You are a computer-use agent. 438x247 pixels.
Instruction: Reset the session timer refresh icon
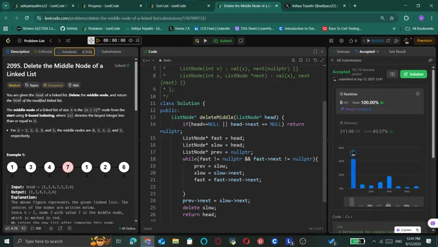[x=388, y=41]
